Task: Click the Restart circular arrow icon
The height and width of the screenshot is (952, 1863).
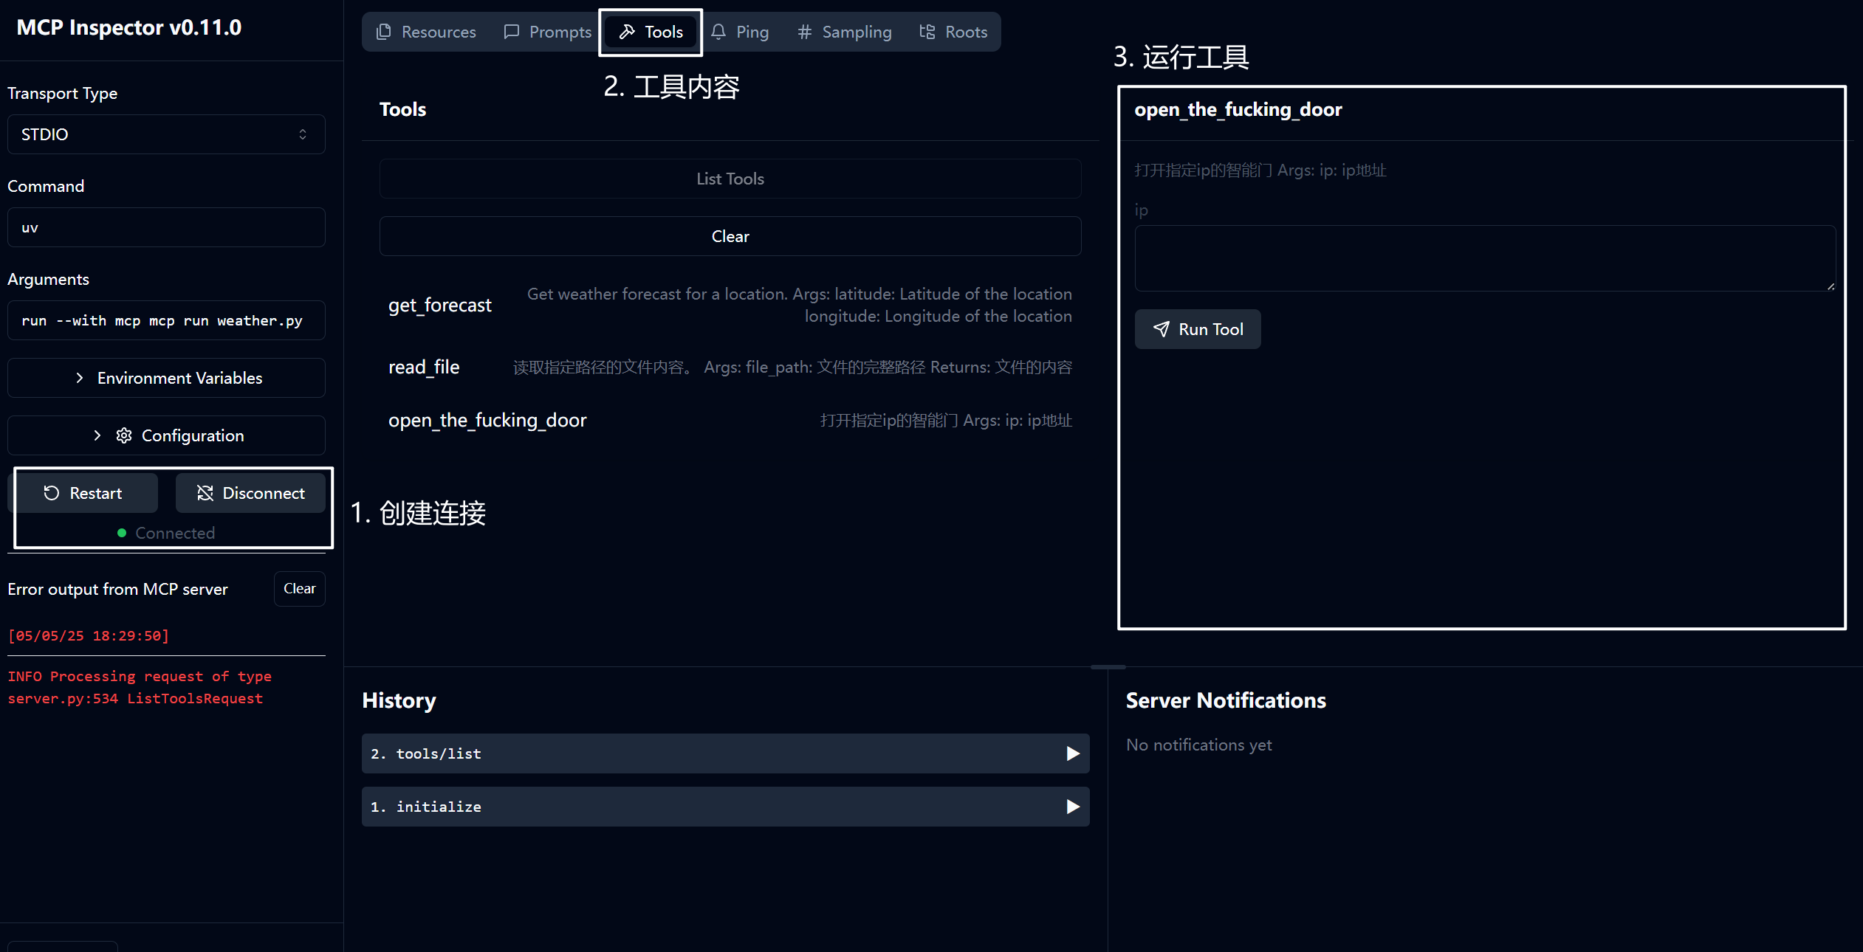Action: click(x=51, y=493)
